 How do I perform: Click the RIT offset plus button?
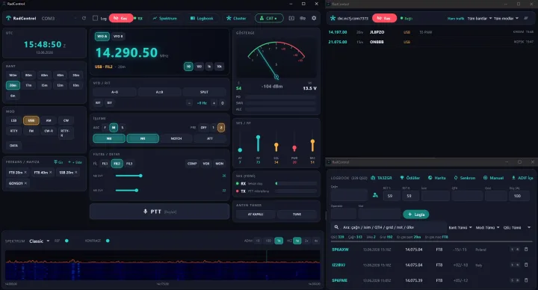(x=214, y=103)
